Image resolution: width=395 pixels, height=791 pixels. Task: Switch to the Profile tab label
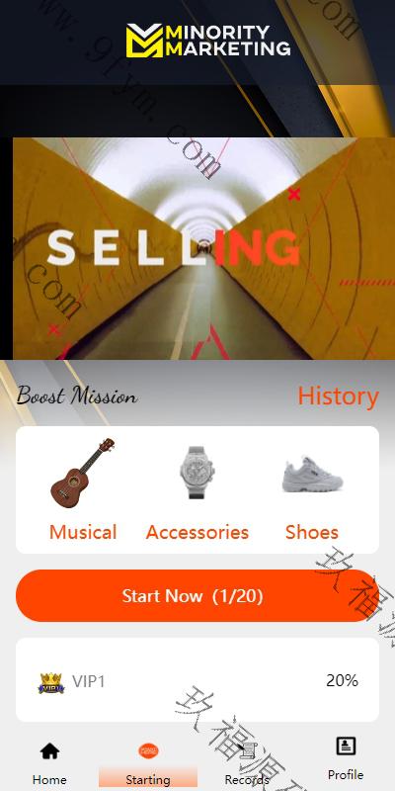(x=346, y=774)
